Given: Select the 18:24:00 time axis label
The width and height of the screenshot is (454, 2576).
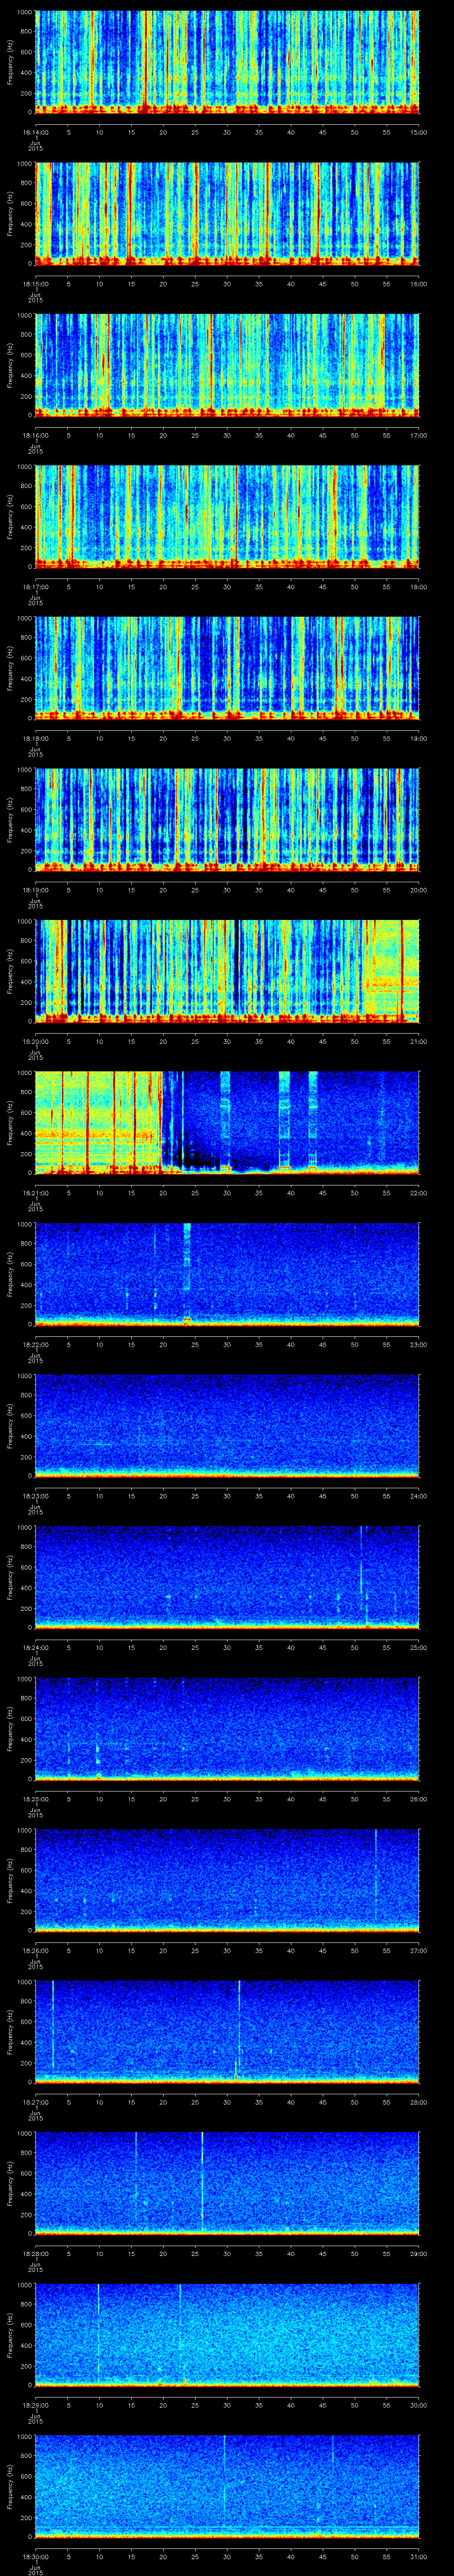Looking at the screenshot, I should pyautogui.click(x=35, y=1647).
